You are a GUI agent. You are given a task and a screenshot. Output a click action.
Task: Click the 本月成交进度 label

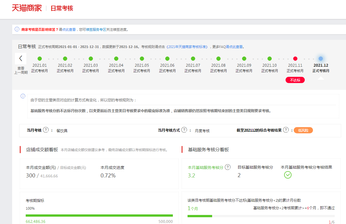[112, 168]
